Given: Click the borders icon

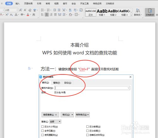Looking at the screenshot, I should click(x=76, y=15).
